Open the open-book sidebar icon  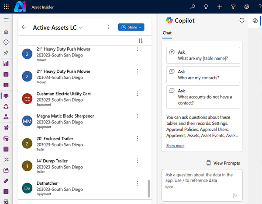tap(6, 85)
